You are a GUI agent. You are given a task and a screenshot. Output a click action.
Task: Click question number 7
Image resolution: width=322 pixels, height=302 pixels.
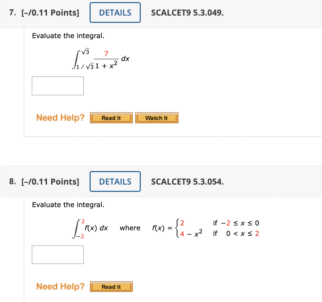(11, 13)
